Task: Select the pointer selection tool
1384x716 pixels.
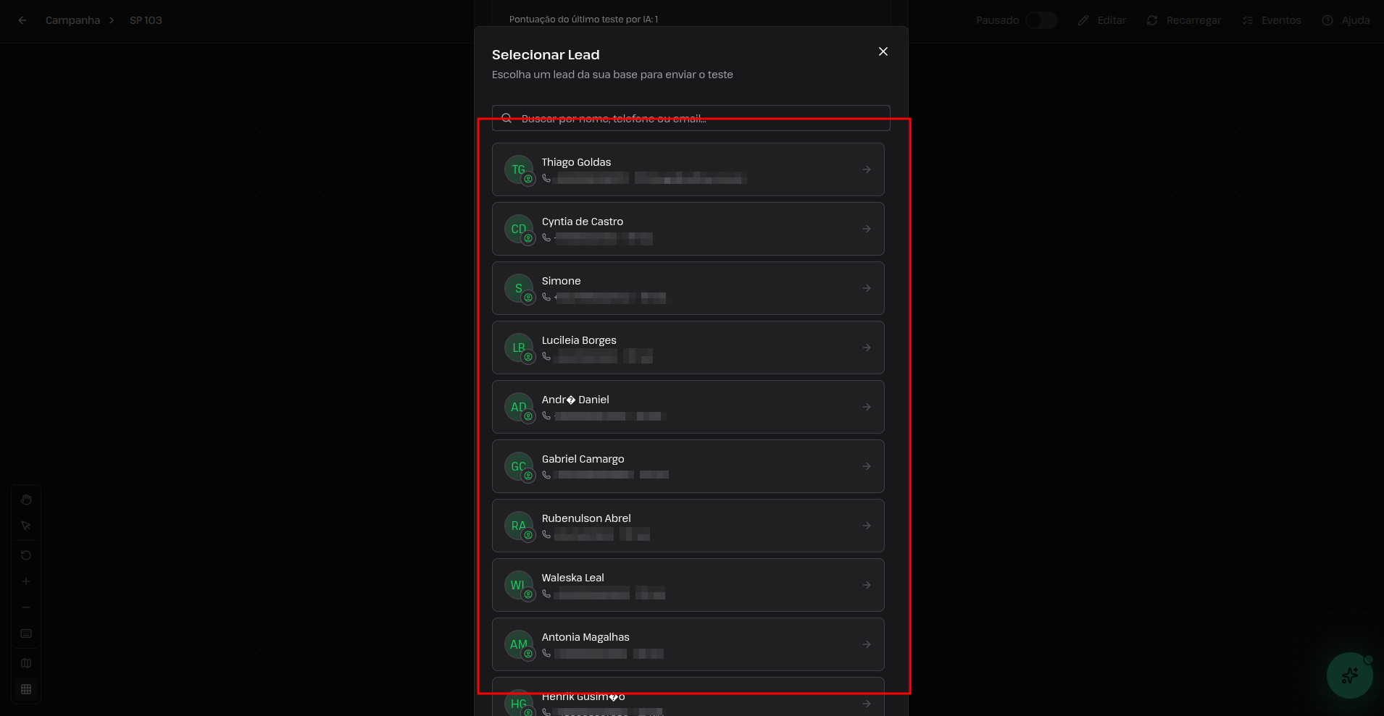Action: [26, 526]
